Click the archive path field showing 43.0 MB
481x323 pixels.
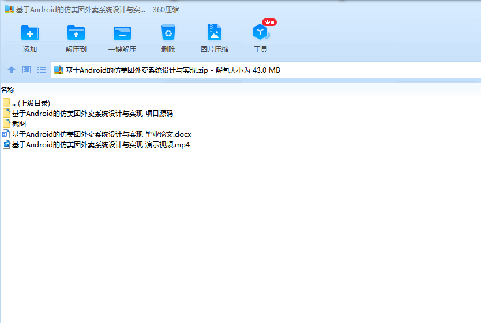pos(266,70)
